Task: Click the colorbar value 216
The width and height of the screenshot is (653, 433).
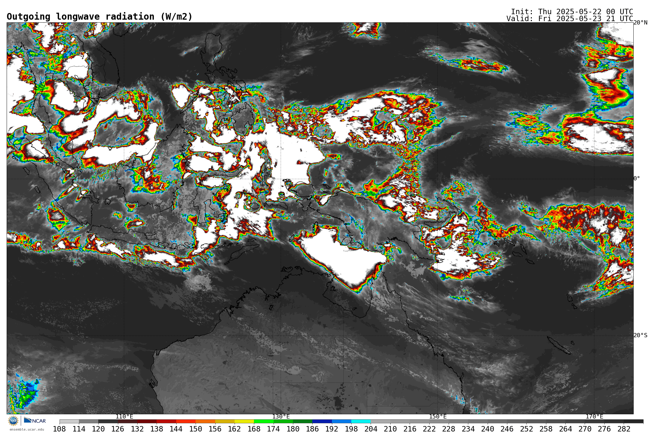Action: coord(410,429)
